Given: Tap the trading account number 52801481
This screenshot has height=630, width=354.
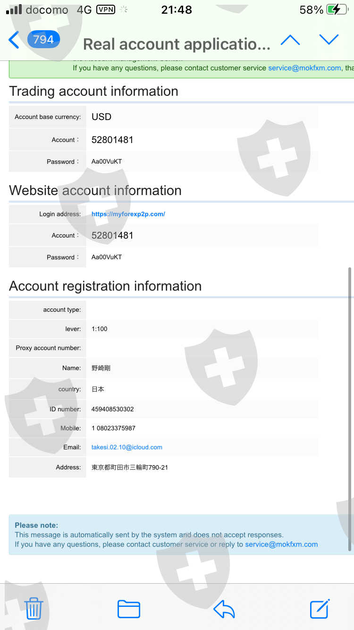Looking at the screenshot, I should tap(112, 140).
